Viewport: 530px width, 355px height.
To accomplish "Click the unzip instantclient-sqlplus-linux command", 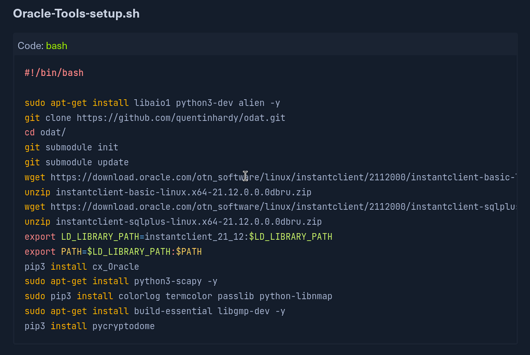I will click(173, 221).
